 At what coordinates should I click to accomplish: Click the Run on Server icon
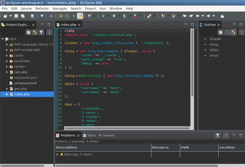coord(125,16)
